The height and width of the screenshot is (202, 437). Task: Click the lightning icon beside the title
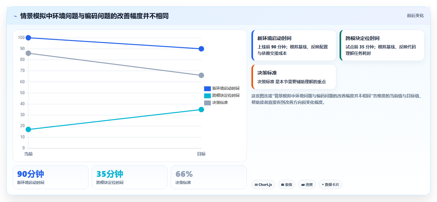(15, 16)
